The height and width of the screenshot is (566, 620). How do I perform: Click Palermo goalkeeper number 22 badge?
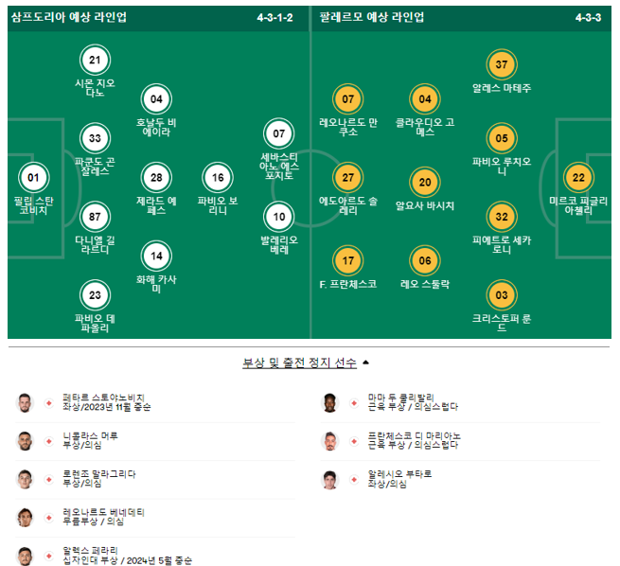click(578, 178)
